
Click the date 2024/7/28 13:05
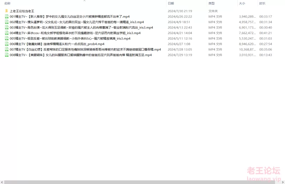(180, 49)
